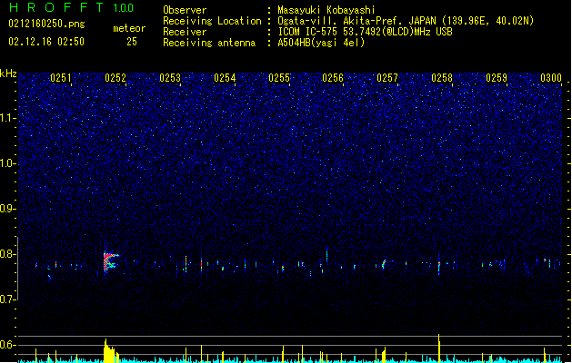The image size is (572, 363).
Task: Click the 0.7 kHz frequency tick label
Action: click(x=7, y=299)
